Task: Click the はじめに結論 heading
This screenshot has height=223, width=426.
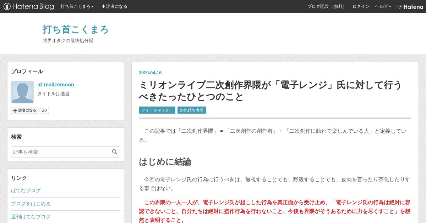Action: click(165, 162)
